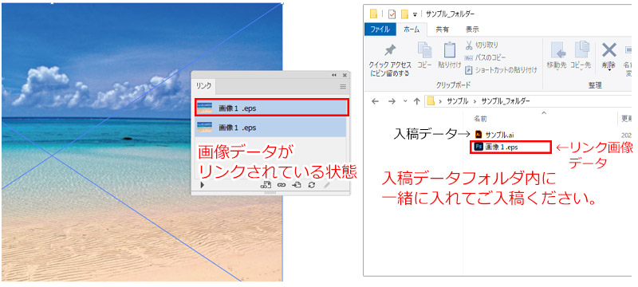Go back with the Explorer back arrow
The height and width of the screenshot is (287, 638).
coord(375,101)
